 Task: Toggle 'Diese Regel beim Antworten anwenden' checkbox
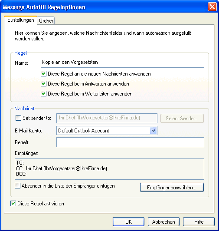point(43,84)
